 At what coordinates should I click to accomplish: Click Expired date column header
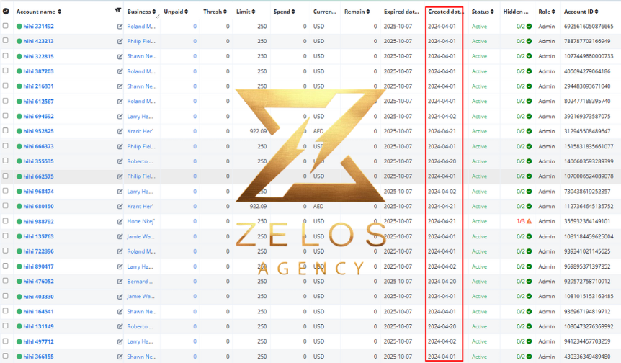pyautogui.click(x=401, y=12)
